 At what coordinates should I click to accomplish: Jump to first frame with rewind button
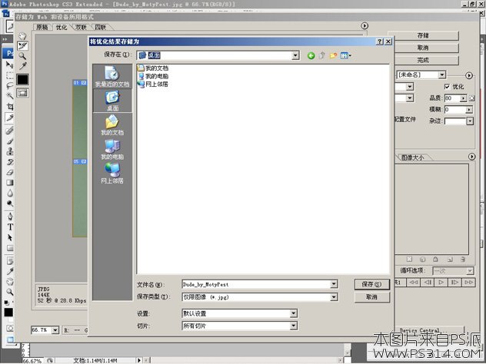(x=414, y=283)
